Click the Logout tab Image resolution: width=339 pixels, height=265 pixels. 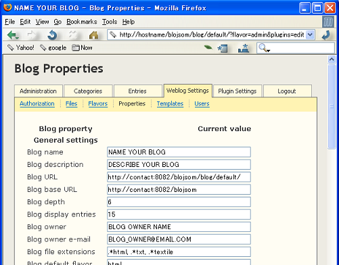287,91
